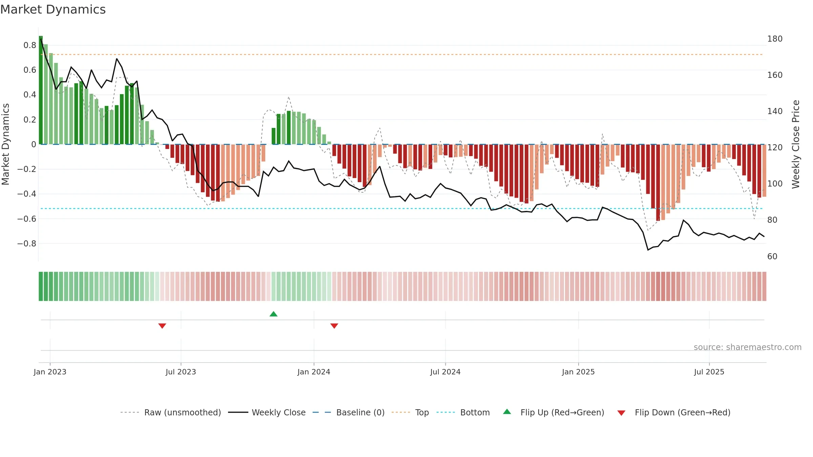This screenshot has width=813, height=457.
Task: Click the Jul 2024 axis label
Action: 445,372
